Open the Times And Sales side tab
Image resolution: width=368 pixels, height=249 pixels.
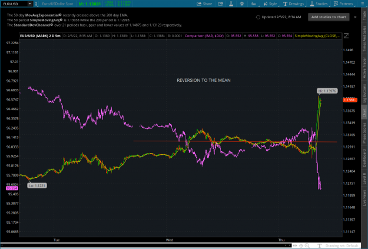pyautogui.click(x=364, y=38)
